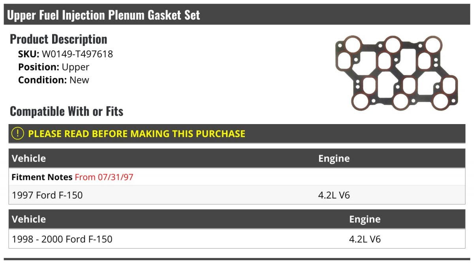
Task: Select the 1998 - 2000 Ford F-150 row
Action: click(x=237, y=239)
